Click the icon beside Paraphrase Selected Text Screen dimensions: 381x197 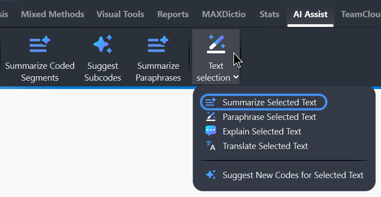point(211,117)
